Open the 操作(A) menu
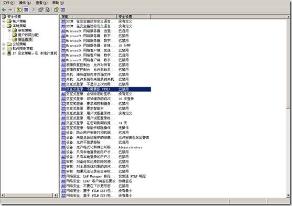 (x=25, y=3)
